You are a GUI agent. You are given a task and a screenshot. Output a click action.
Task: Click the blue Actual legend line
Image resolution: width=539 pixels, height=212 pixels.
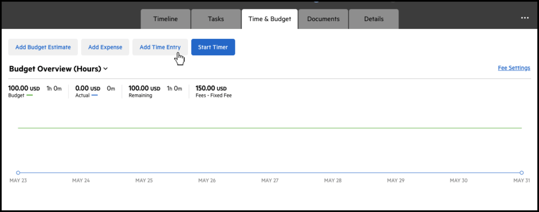pos(95,96)
